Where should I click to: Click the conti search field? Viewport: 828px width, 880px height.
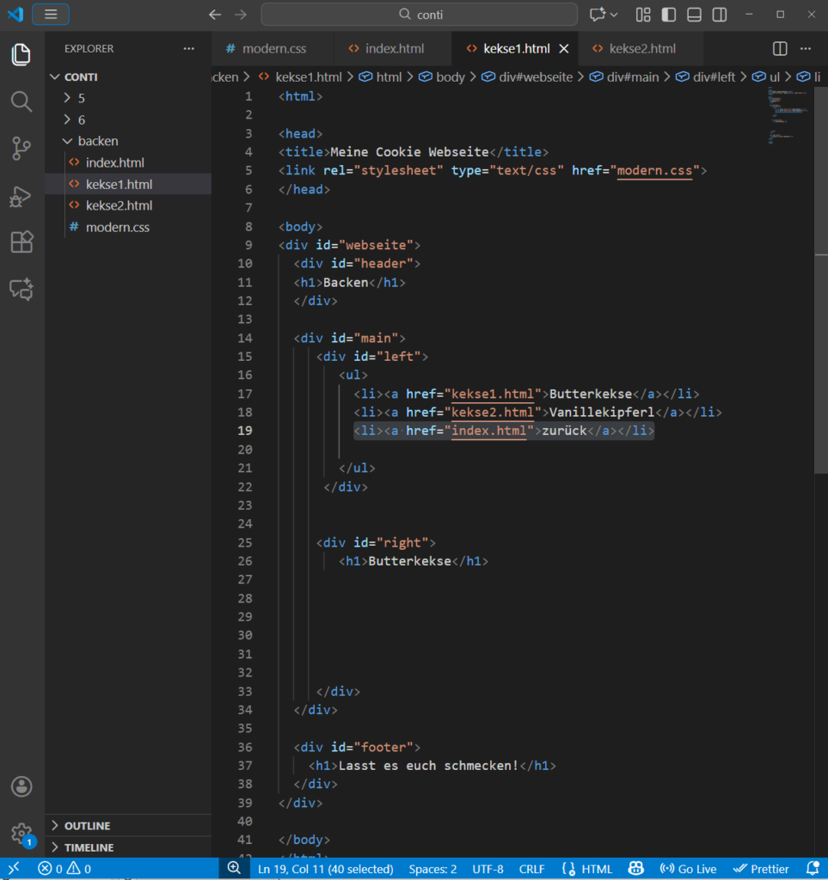click(x=420, y=15)
